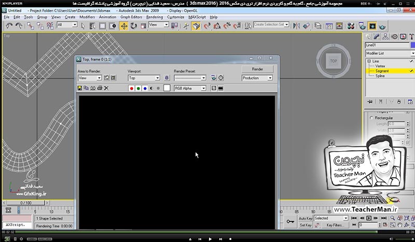This screenshot has height=242, width=415.
Task: Select the Rectangular radio button
Action: point(371,118)
